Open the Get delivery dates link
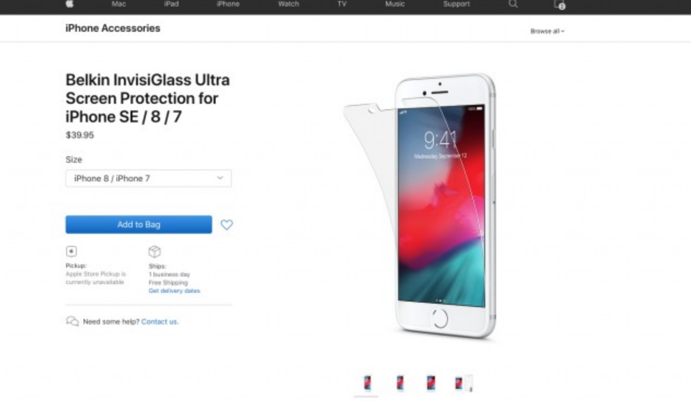691x401 pixels. [174, 291]
